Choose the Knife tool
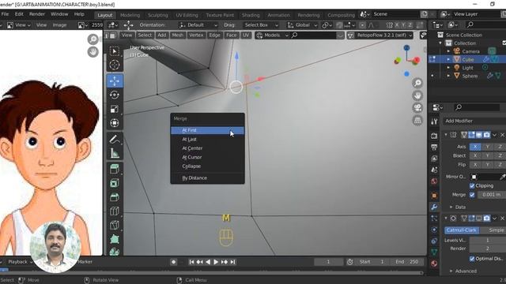This screenshot has height=284, width=506. click(x=115, y=225)
